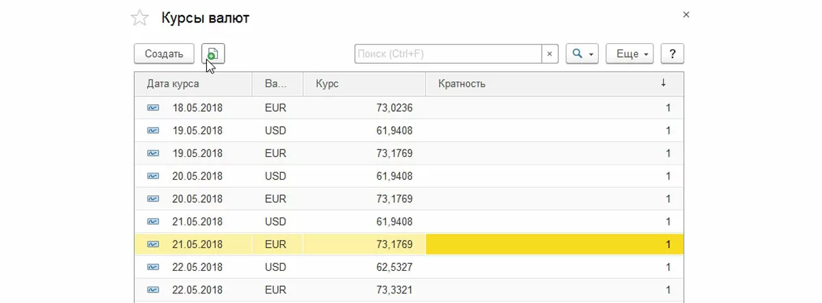Clear the search field with the x icon

[549, 53]
